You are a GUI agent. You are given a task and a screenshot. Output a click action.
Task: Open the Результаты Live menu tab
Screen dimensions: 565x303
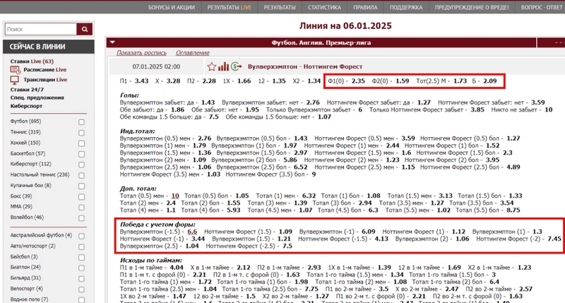pos(230,7)
